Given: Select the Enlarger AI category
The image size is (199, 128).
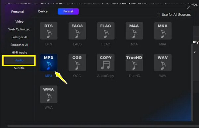Looking at the screenshot, I should point(19,37).
